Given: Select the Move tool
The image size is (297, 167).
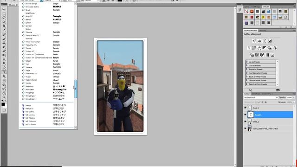Looking at the screenshot, I should 4,9.
